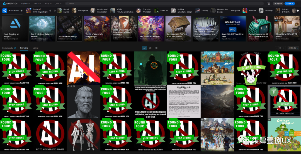Open the two white-haired characters thumbnail
The width and height of the screenshot is (301, 154).
coord(84,135)
